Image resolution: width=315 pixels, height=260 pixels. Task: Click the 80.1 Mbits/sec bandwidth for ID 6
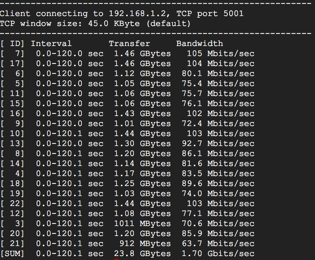218,74
